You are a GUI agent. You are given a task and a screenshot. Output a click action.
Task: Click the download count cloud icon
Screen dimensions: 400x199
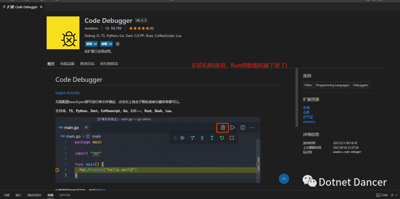click(107, 28)
